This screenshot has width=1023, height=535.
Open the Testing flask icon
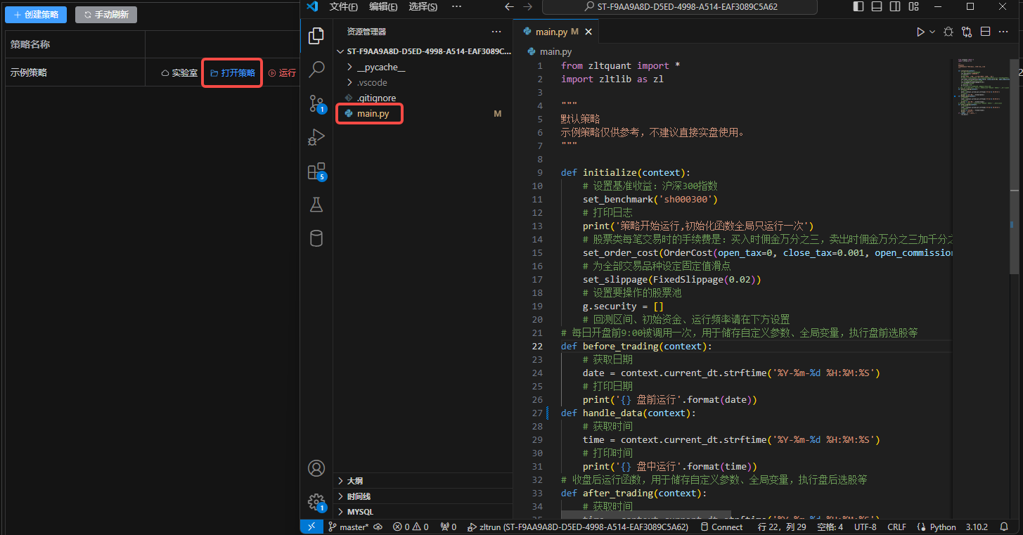(316, 205)
